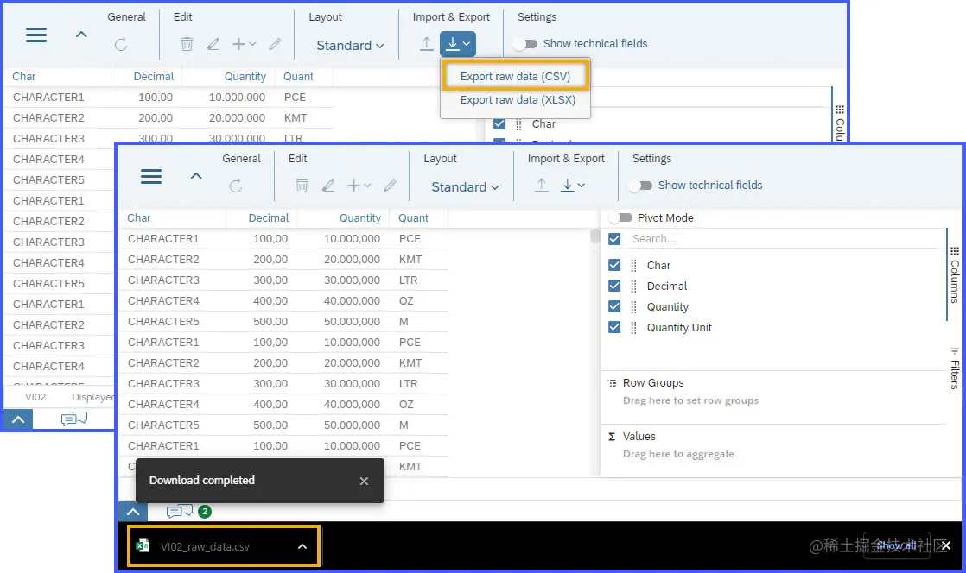Click refresh icon in front window
This screenshot has height=573, width=966.
pyautogui.click(x=236, y=186)
